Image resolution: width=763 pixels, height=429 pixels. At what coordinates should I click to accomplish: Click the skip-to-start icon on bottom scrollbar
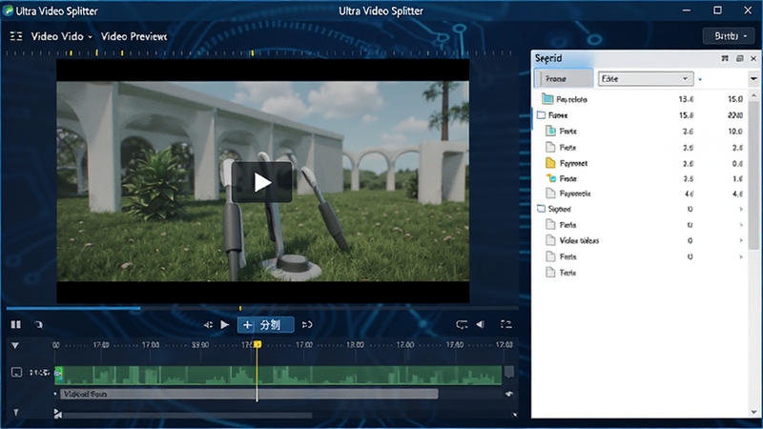coord(58,414)
